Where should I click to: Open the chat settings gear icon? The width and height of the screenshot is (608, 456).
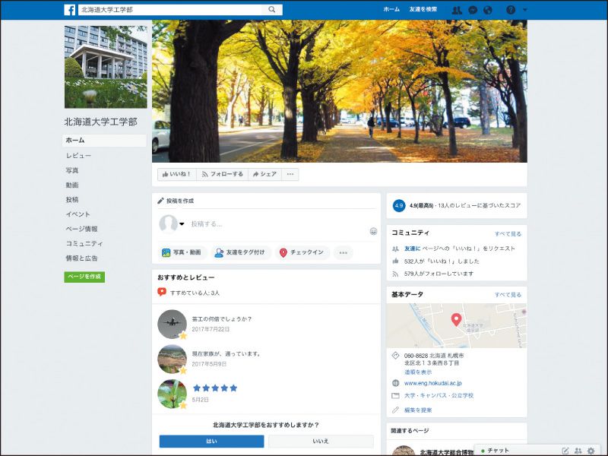[x=591, y=451]
